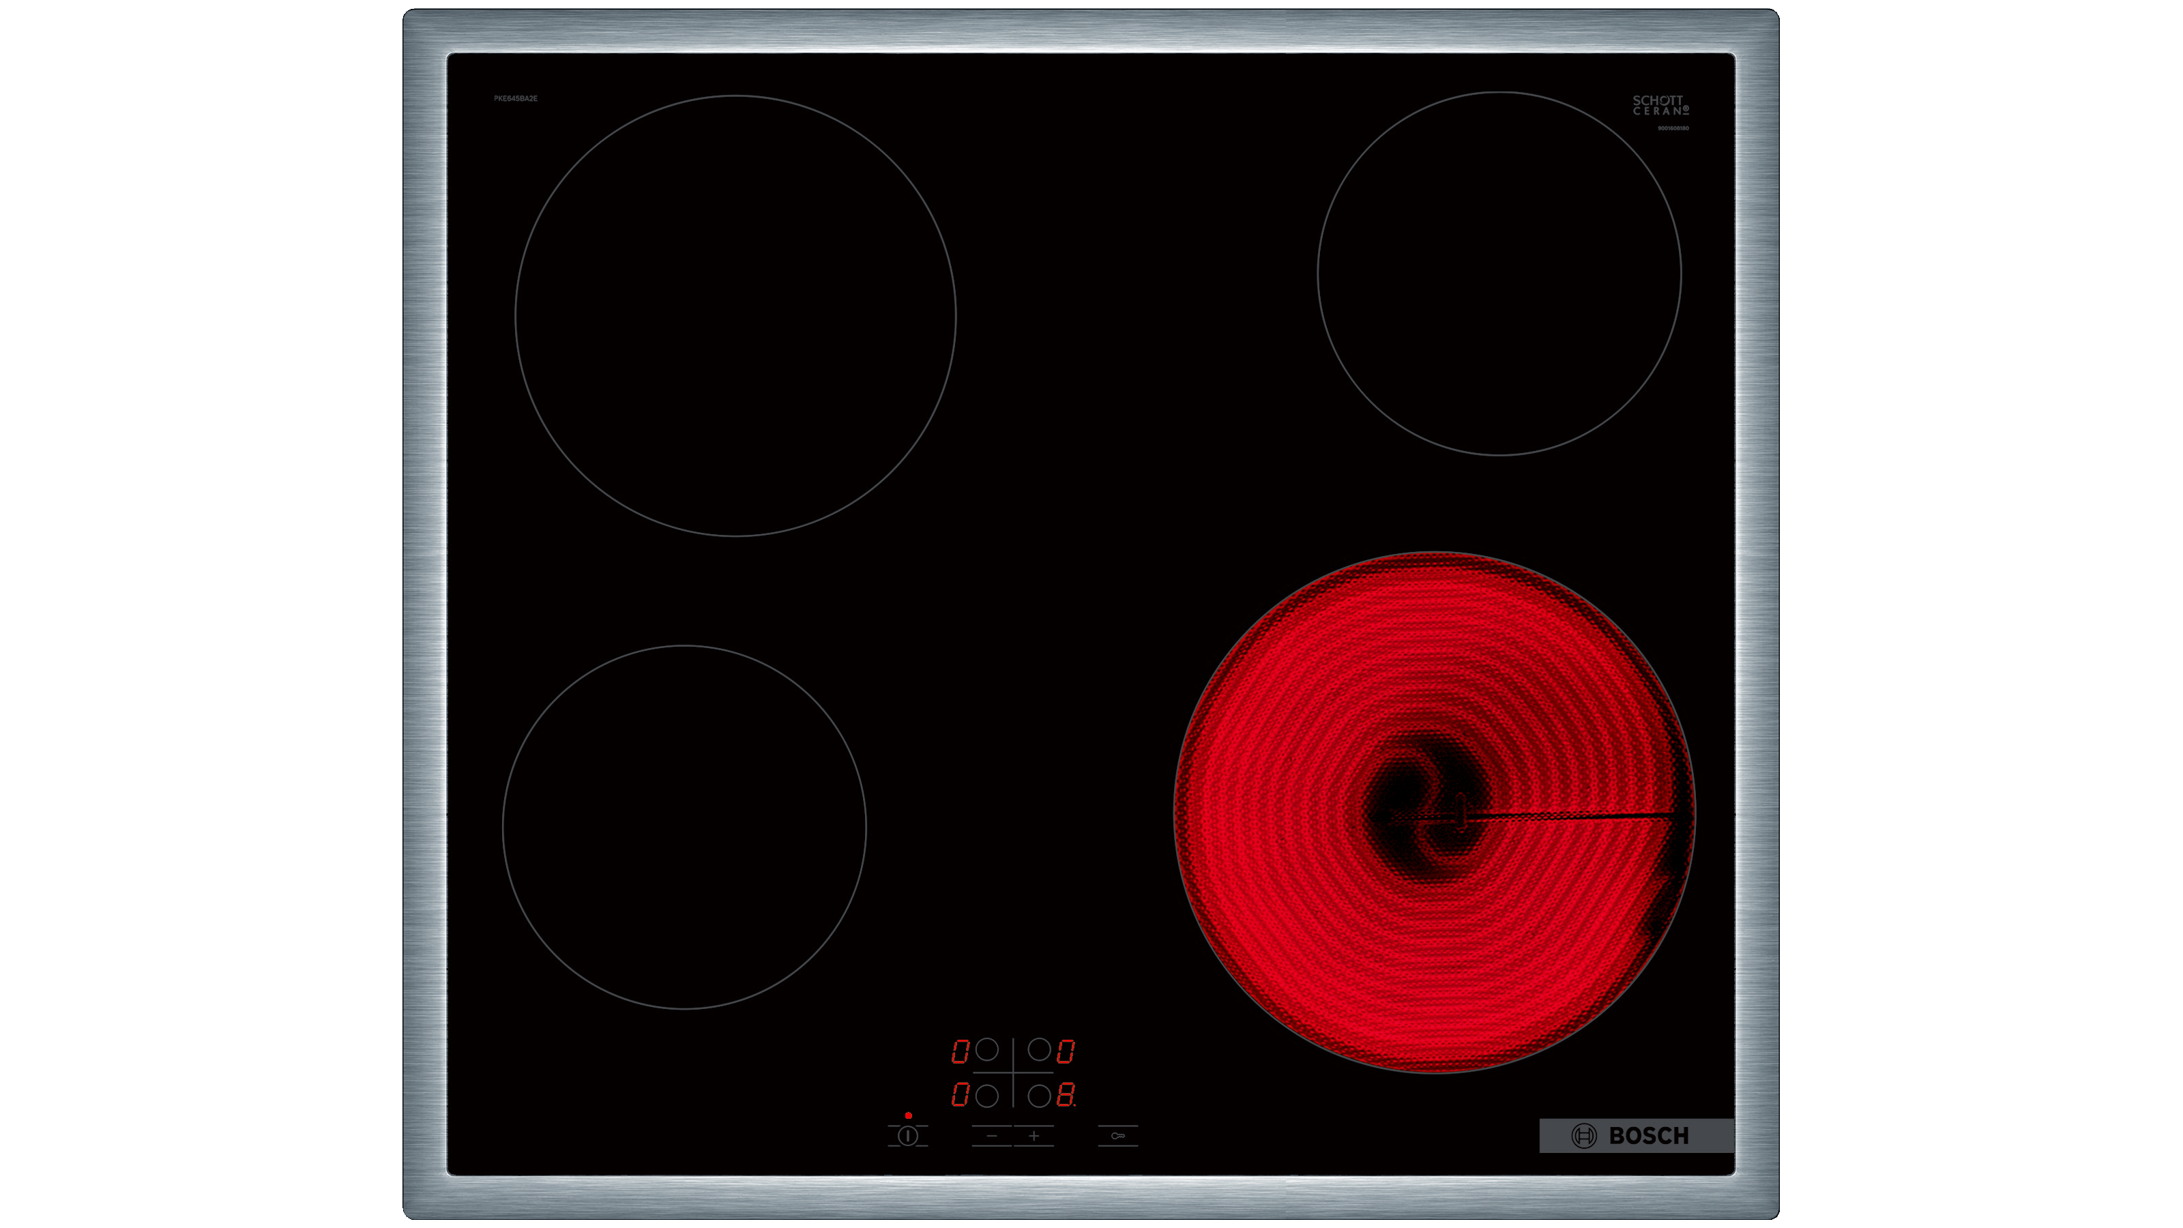Click the front-left cooking zone ring
This screenshot has height=1228, width=2183.
tap(684, 827)
